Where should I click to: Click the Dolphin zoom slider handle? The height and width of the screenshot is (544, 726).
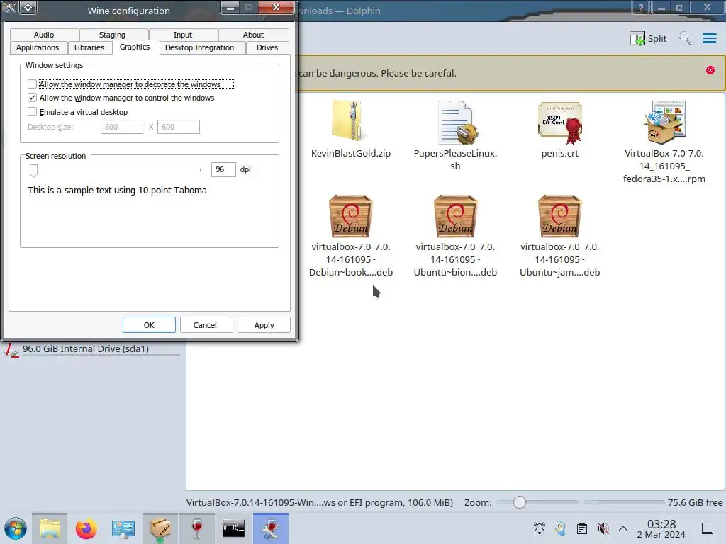click(x=520, y=502)
